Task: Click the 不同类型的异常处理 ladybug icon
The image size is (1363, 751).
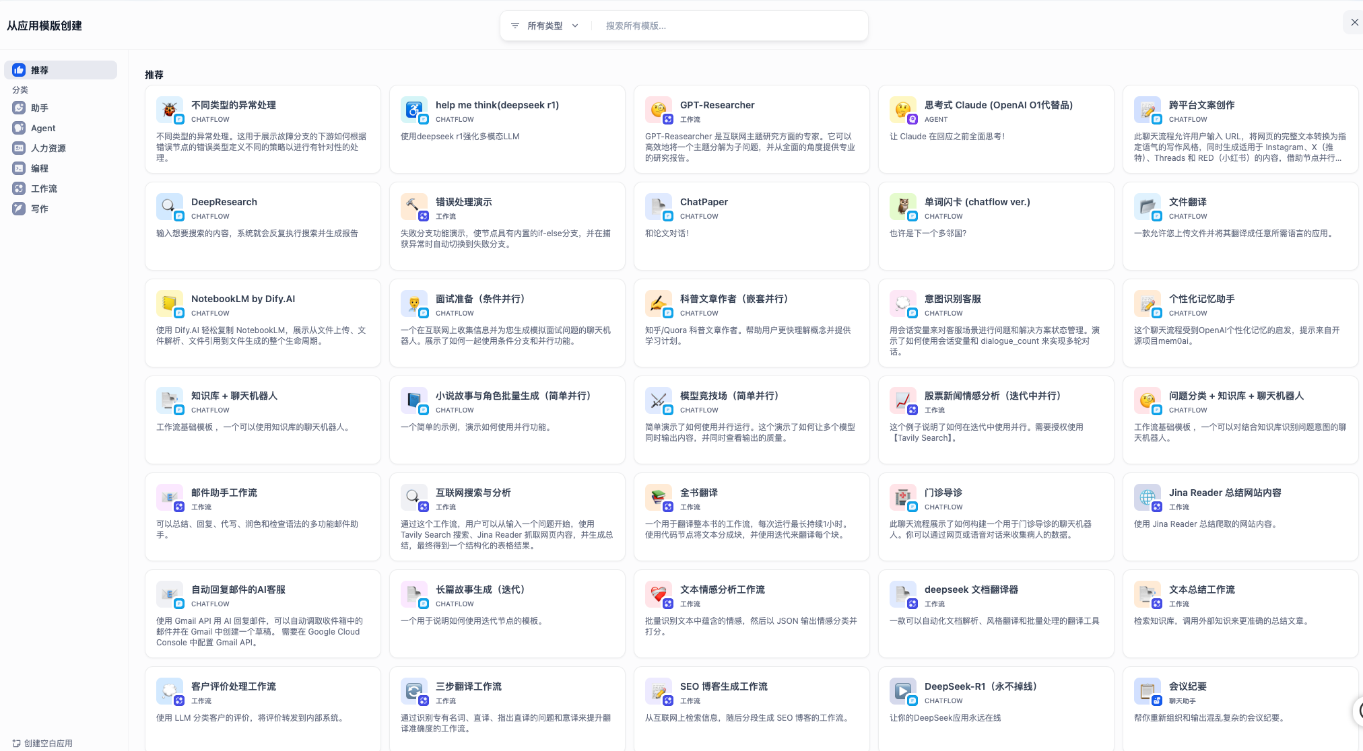Action: pos(169,109)
